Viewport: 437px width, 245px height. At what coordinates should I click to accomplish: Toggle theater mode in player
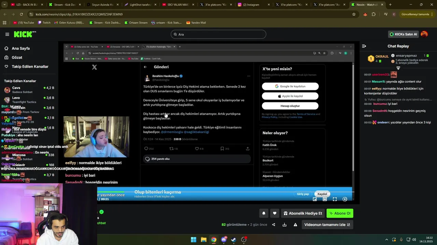(325, 199)
